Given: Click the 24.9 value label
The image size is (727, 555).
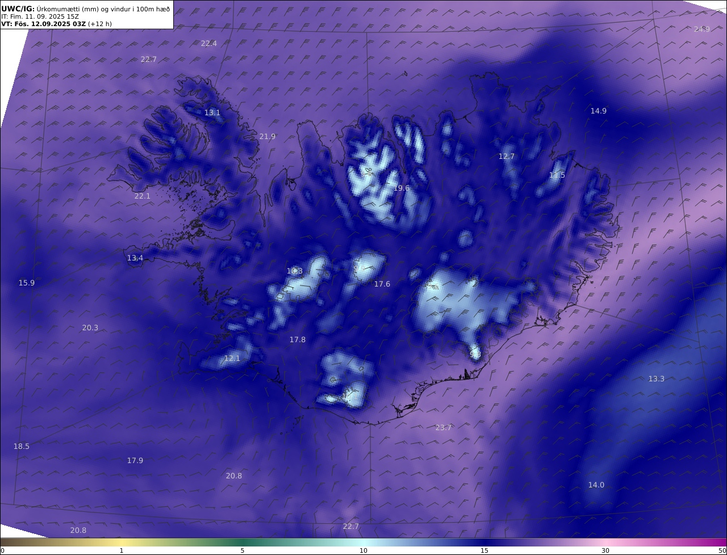Looking at the screenshot, I should tap(702, 29).
